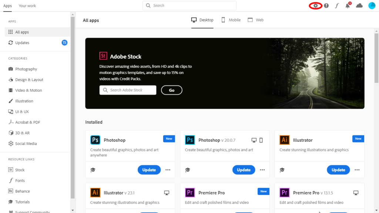379x213 pixels.
Task: Open the Behance resource link
Action: (19, 191)
